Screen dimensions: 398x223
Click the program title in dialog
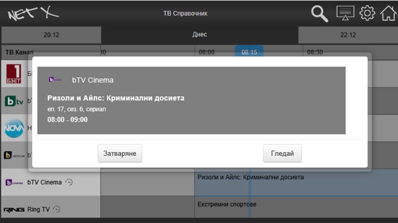click(116, 98)
